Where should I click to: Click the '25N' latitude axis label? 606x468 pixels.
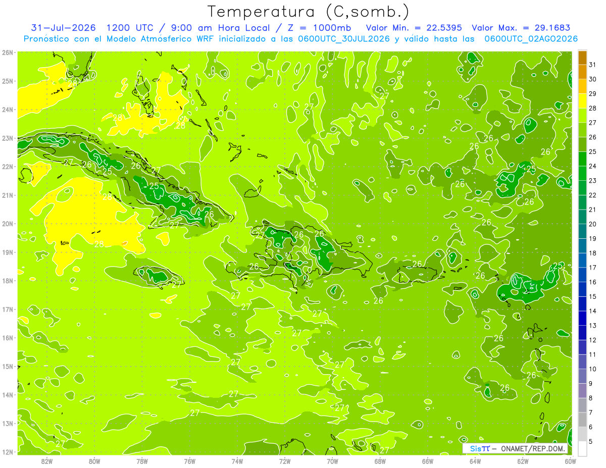8,81
